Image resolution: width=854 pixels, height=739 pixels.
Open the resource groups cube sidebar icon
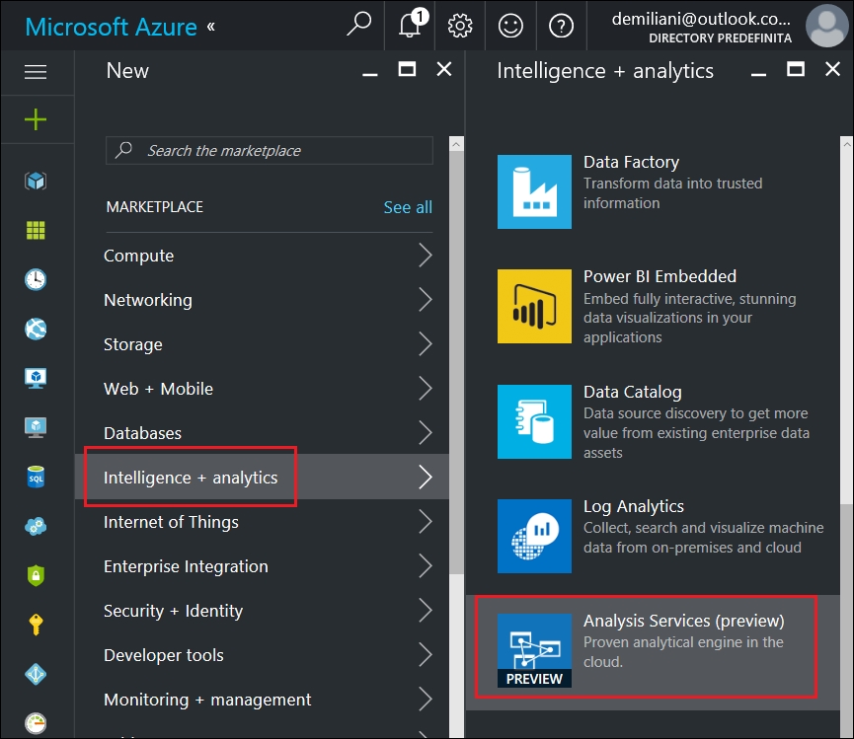click(x=36, y=181)
